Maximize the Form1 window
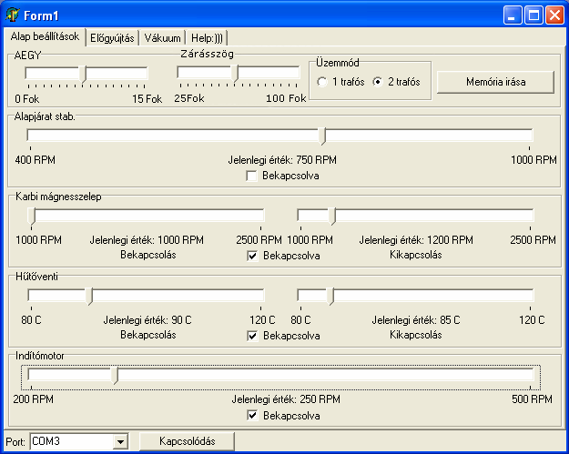 533,15
